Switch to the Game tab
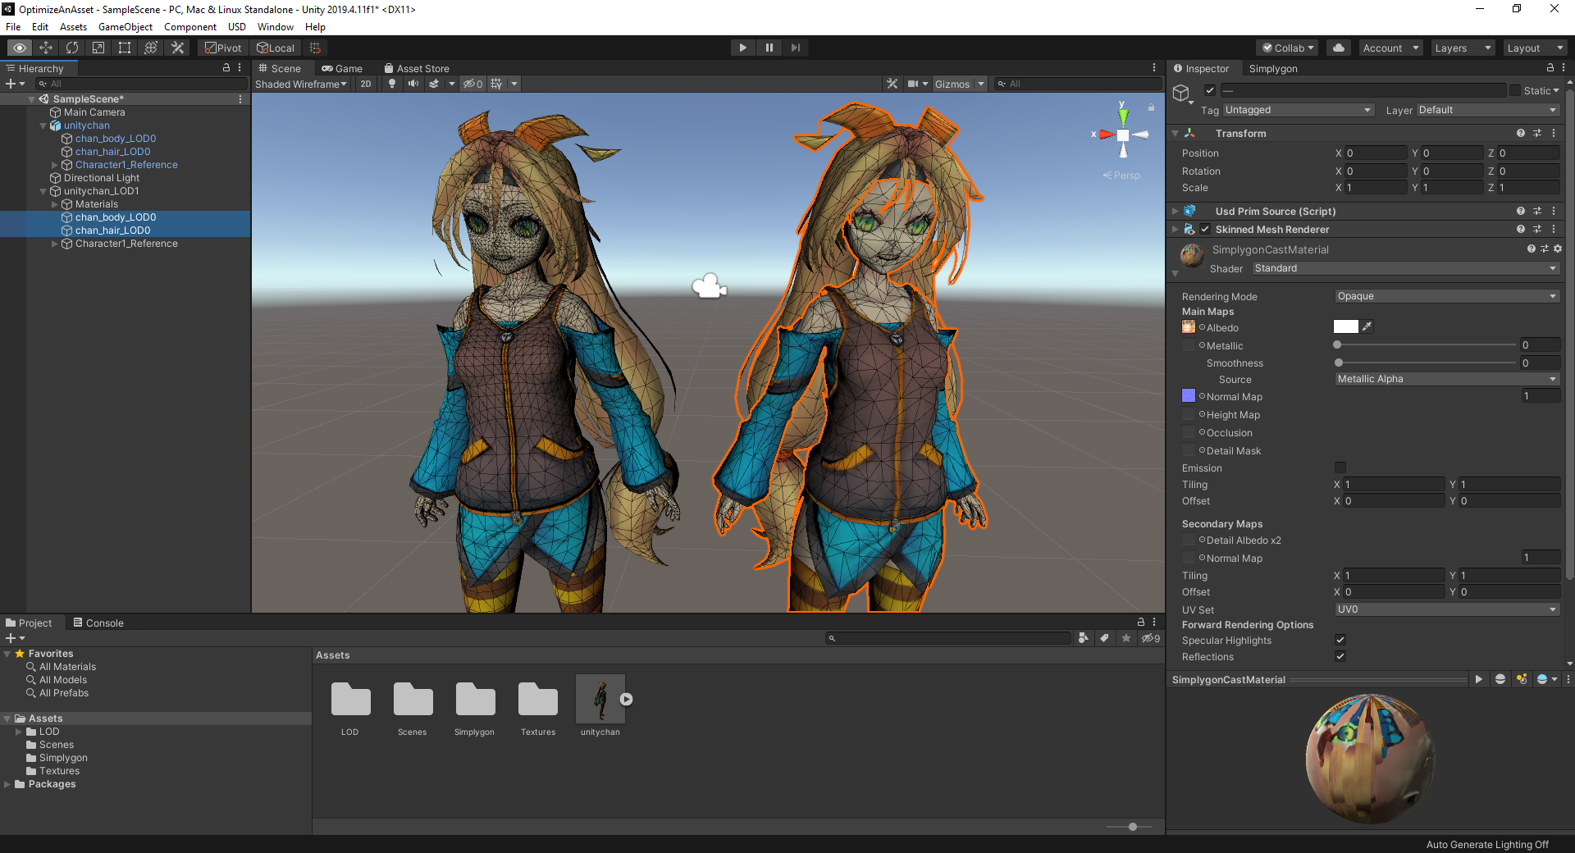The image size is (1575, 853). [343, 68]
